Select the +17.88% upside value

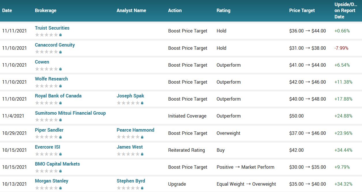pos(343,99)
